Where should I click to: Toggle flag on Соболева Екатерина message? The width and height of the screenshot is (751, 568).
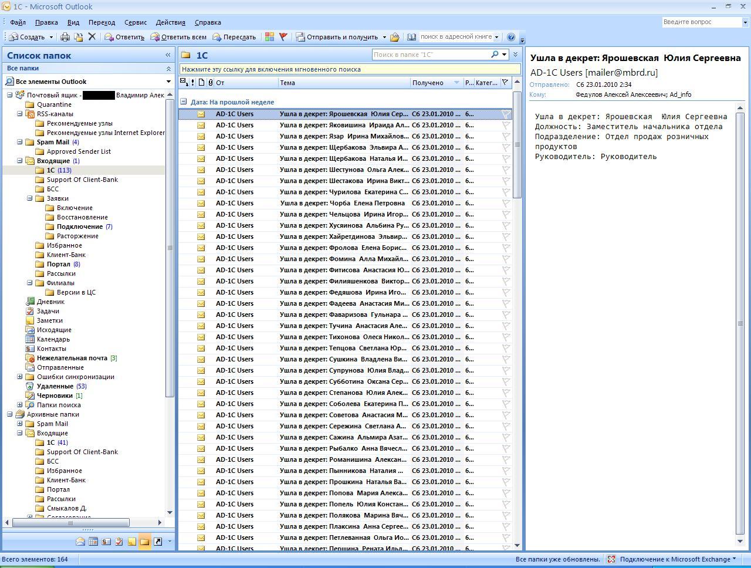click(506, 404)
